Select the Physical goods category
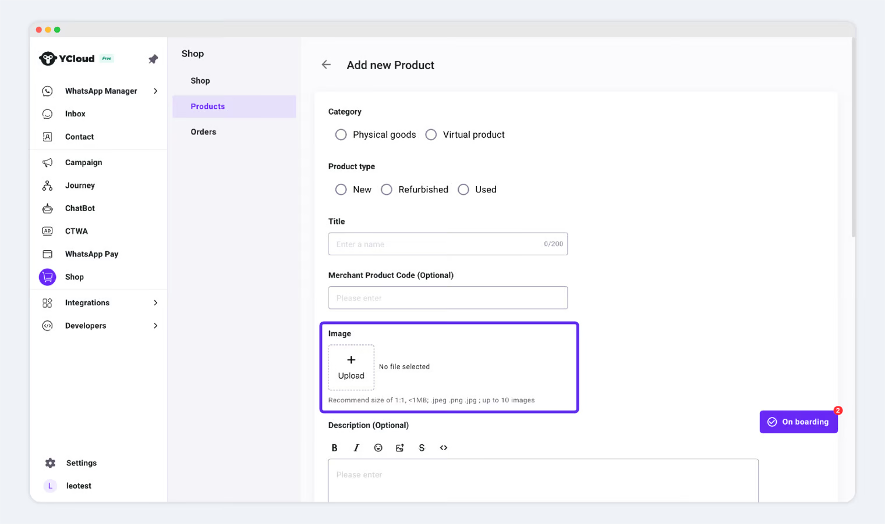The width and height of the screenshot is (885, 524). 341,135
